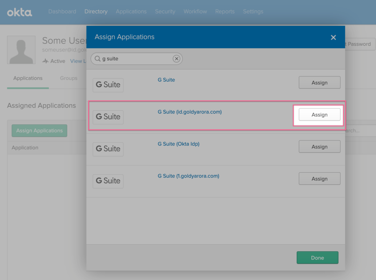Click the Active status pulse icon
Screen dimensions: 376x280
click(x=45, y=61)
